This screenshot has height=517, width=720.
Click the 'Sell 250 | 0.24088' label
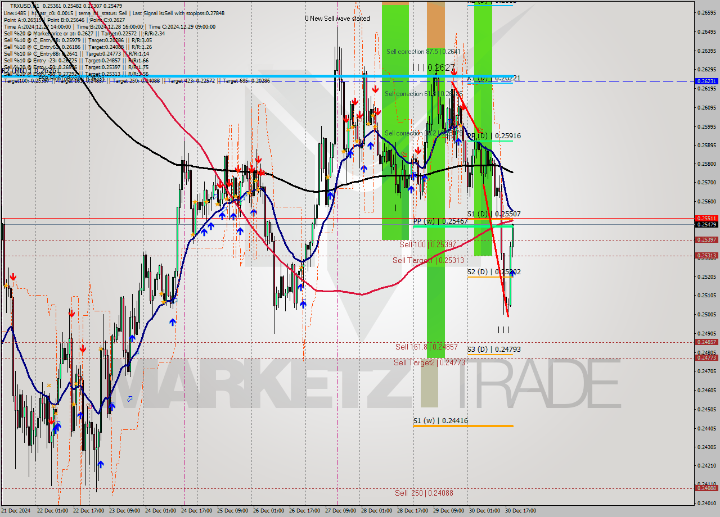pos(424,493)
